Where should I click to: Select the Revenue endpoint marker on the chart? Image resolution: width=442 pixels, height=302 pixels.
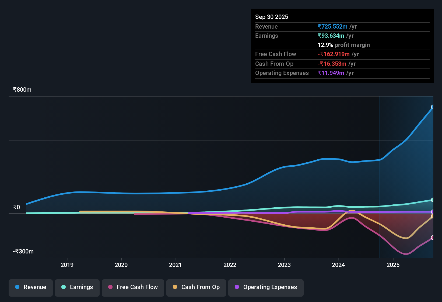click(433, 107)
